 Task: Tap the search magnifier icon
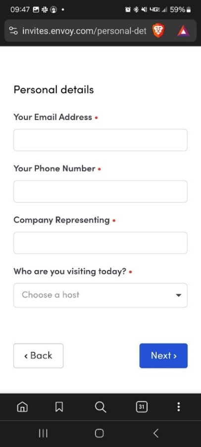pyautogui.click(x=100, y=407)
